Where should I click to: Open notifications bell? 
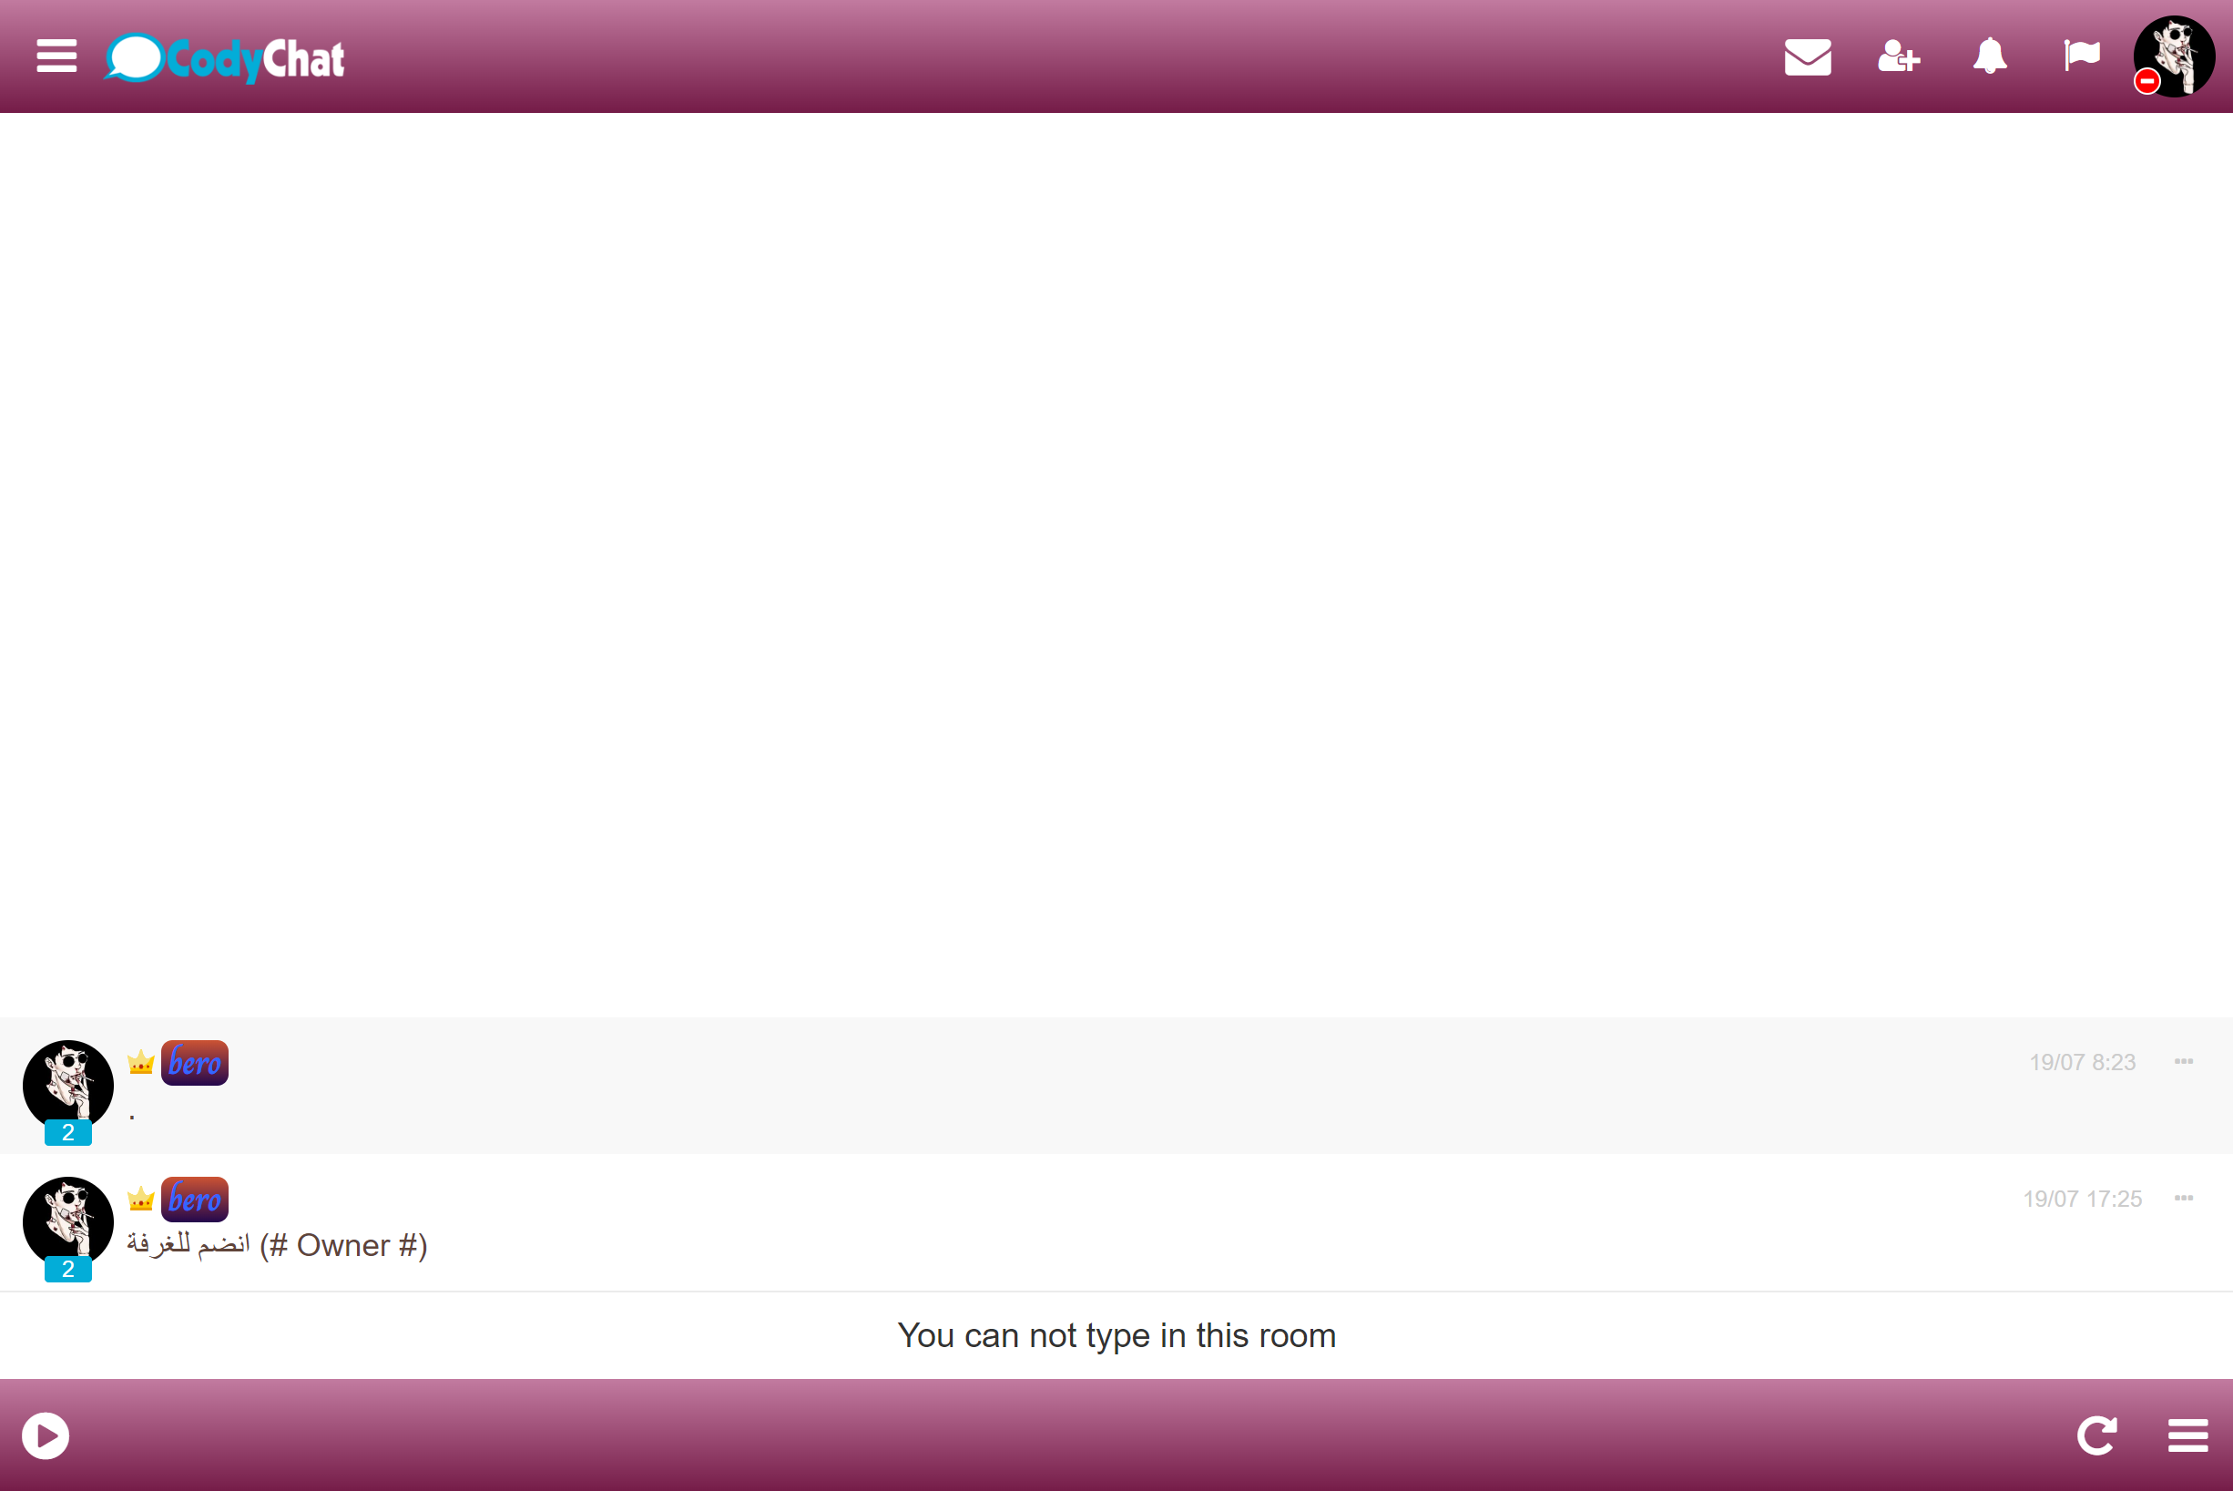[x=1990, y=56]
